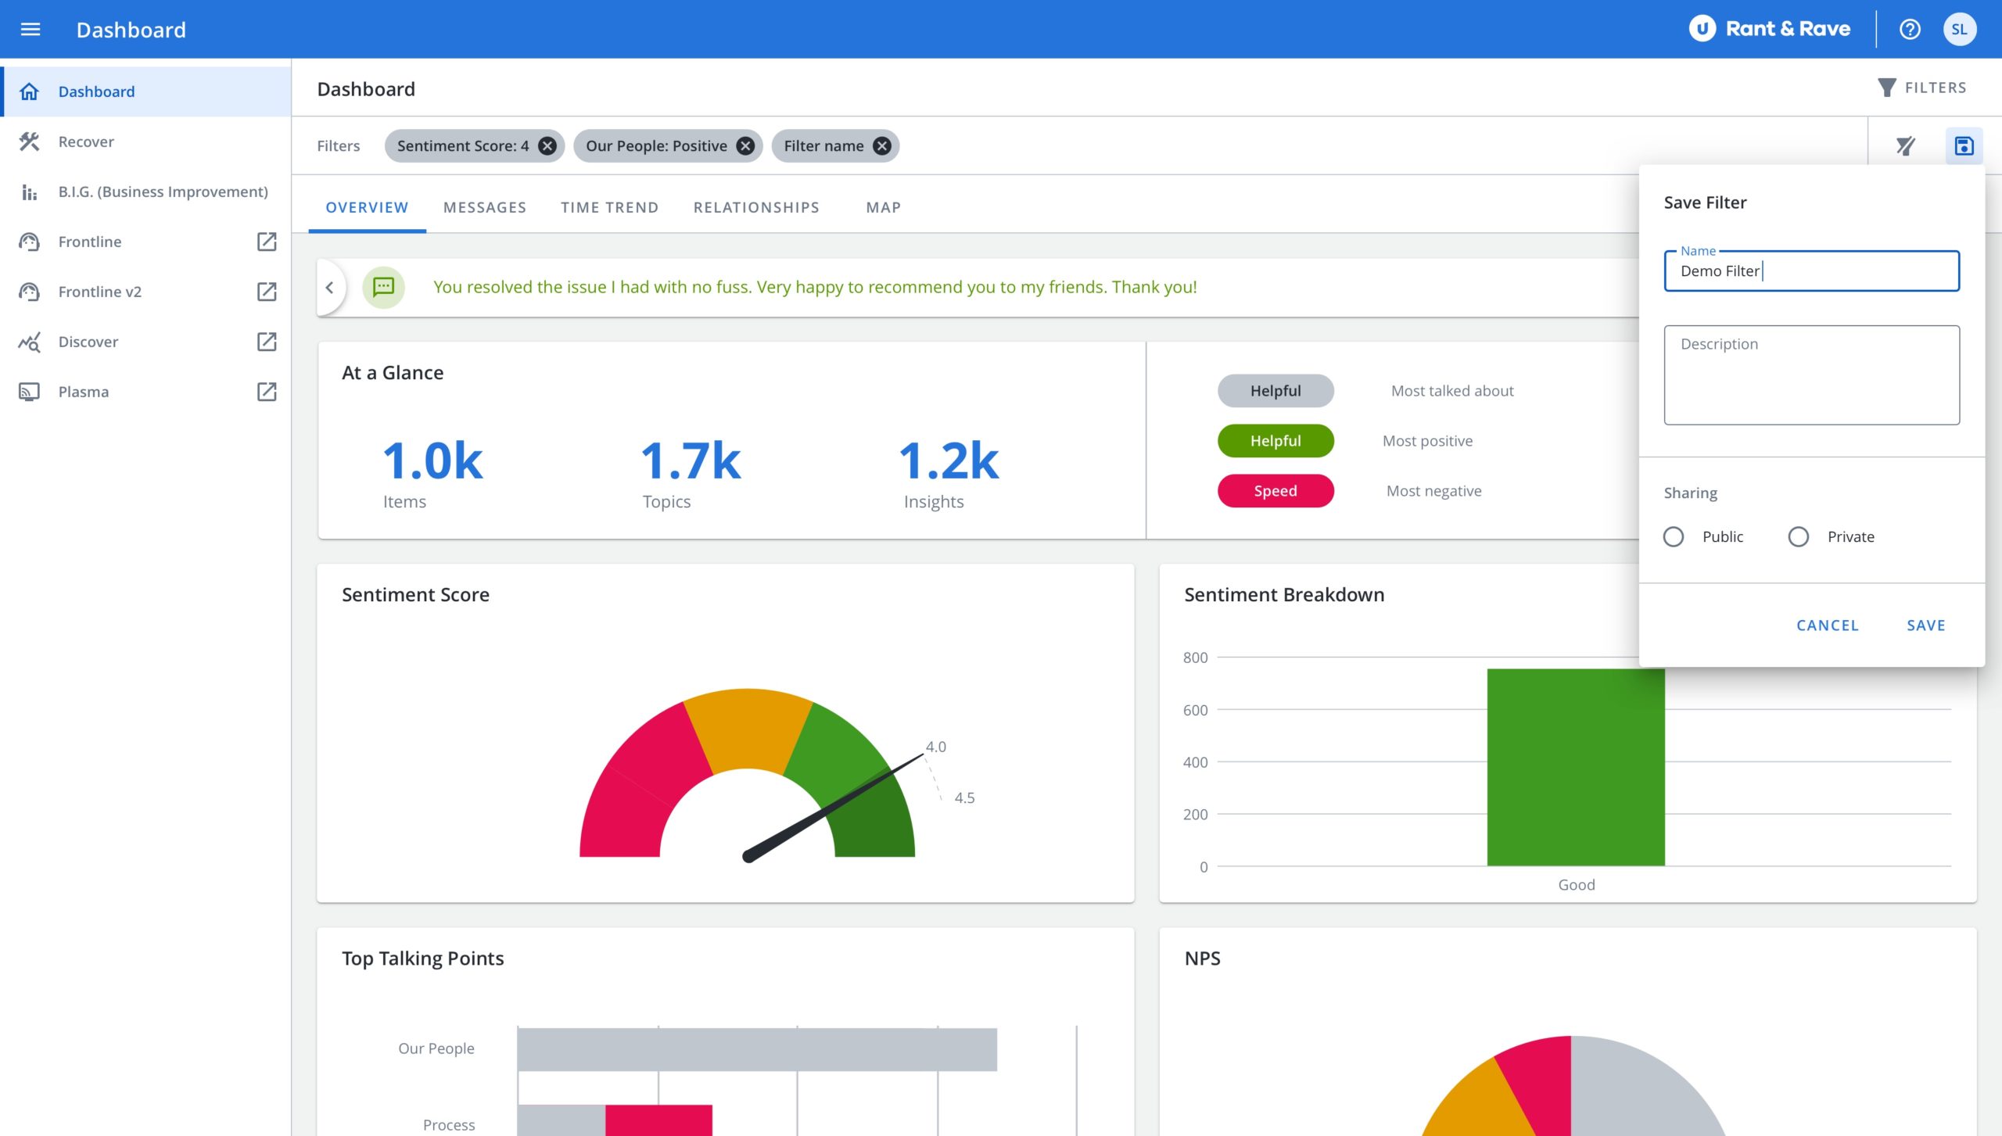Click the red Process bar segment

tap(658, 1120)
